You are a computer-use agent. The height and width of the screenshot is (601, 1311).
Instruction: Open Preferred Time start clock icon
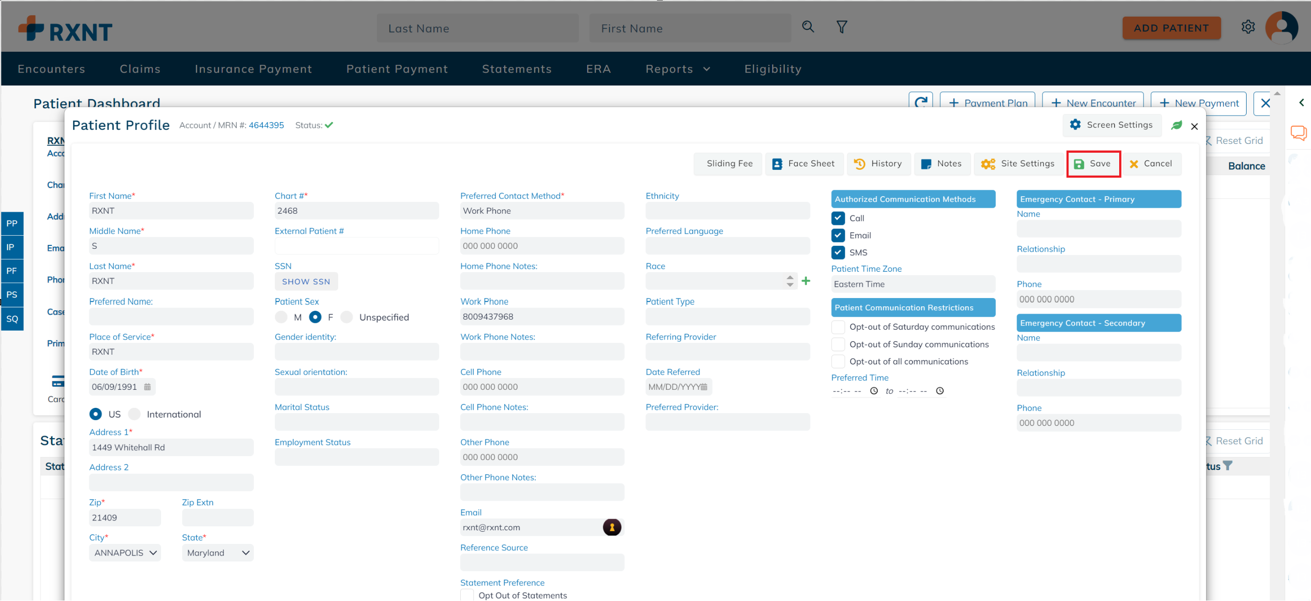(x=874, y=391)
